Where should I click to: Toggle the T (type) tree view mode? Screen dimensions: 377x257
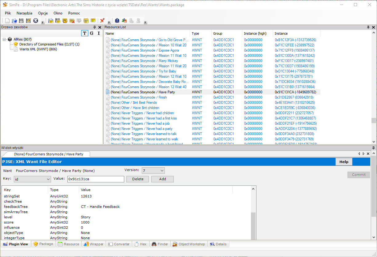point(84,33)
